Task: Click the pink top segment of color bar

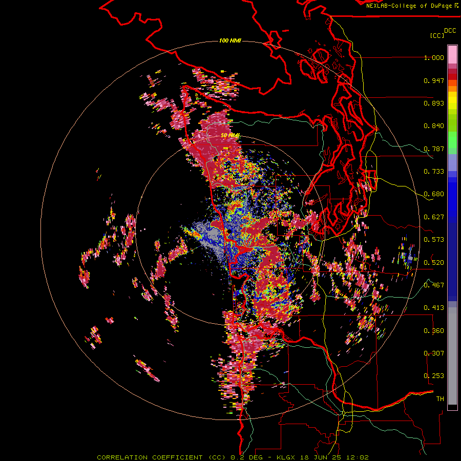Action: click(x=452, y=55)
